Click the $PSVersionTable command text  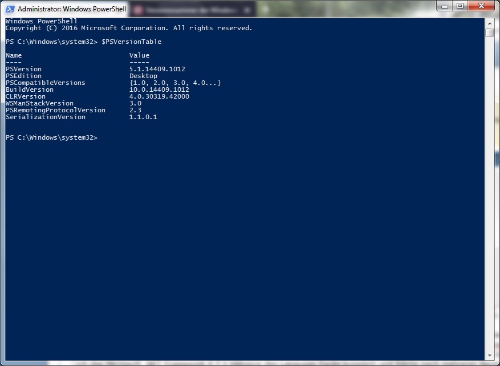131,42
